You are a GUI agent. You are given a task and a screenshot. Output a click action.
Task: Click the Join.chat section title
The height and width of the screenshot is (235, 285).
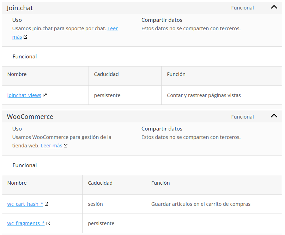(x=20, y=8)
